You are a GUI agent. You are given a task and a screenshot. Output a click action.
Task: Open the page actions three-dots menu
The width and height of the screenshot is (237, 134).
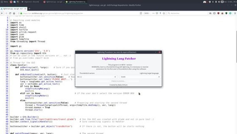pos(153,13)
